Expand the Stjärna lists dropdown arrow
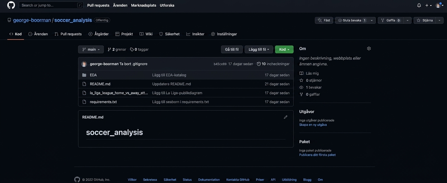The image size is (447, 183). point(439,20)
